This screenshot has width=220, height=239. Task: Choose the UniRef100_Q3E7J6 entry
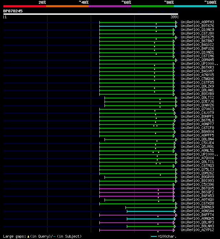click(x=197, y=101)
